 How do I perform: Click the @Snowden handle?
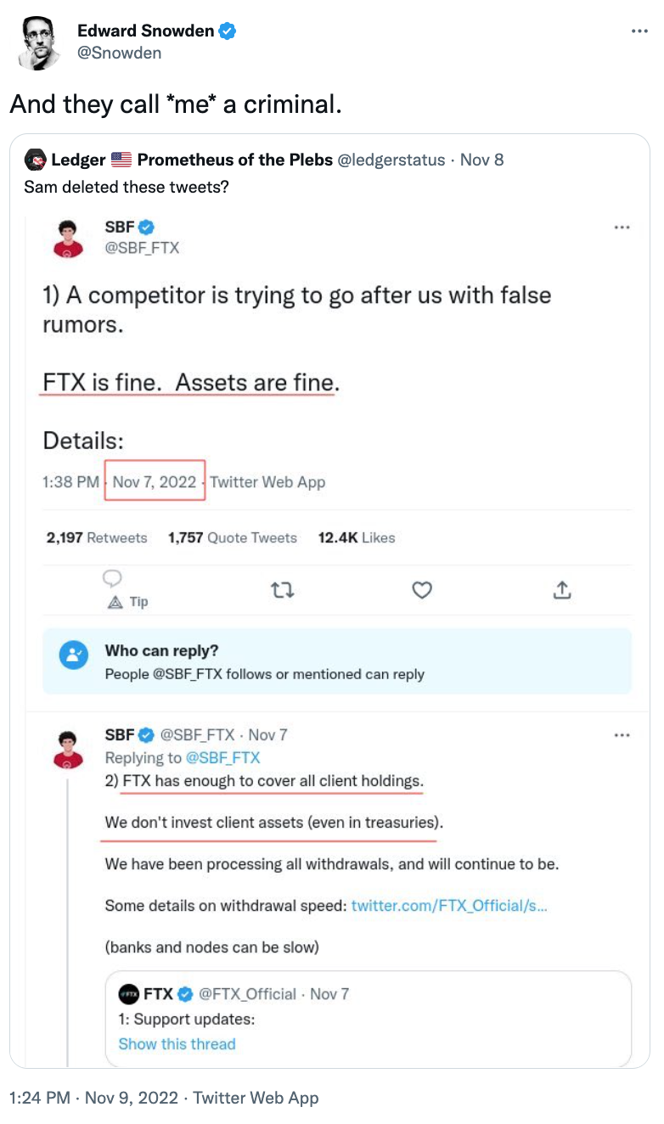pyautogui.click(x=119, y=53)
